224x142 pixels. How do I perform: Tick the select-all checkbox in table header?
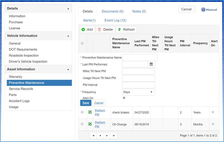click(82, 43)
